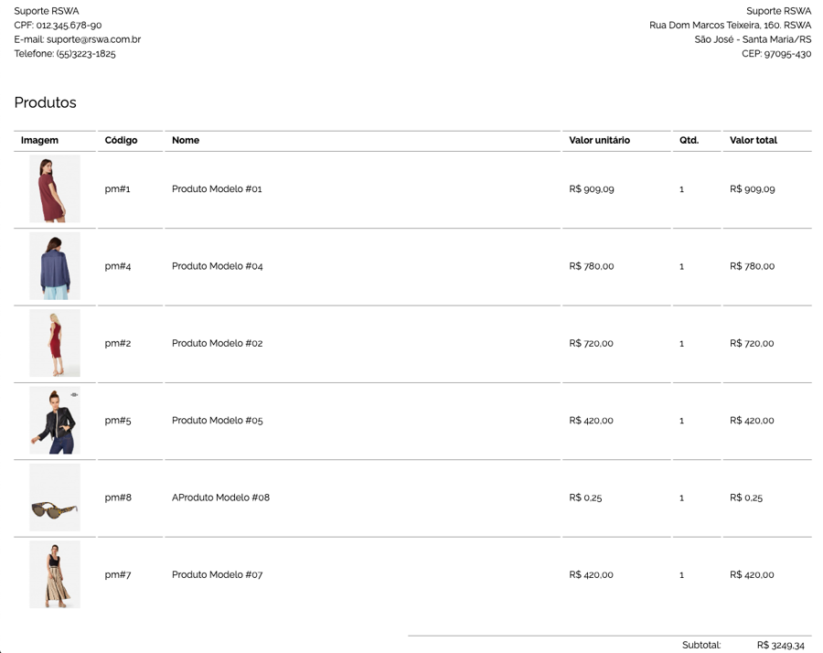Screen dimensions: 823x653
Task: Click the Nome column header
Action: [186, 141]
